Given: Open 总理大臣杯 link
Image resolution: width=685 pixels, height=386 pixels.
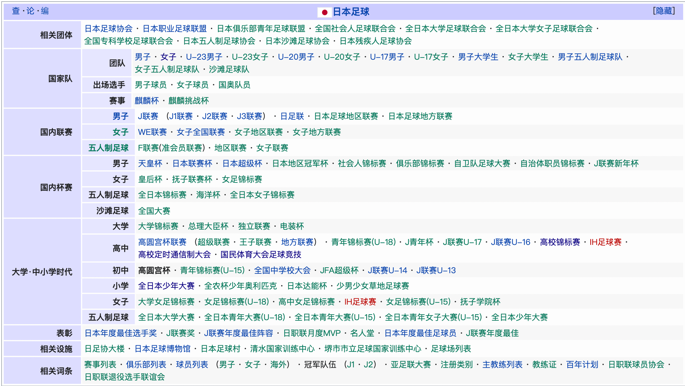Looking at the screenshot, I should 208,226.
